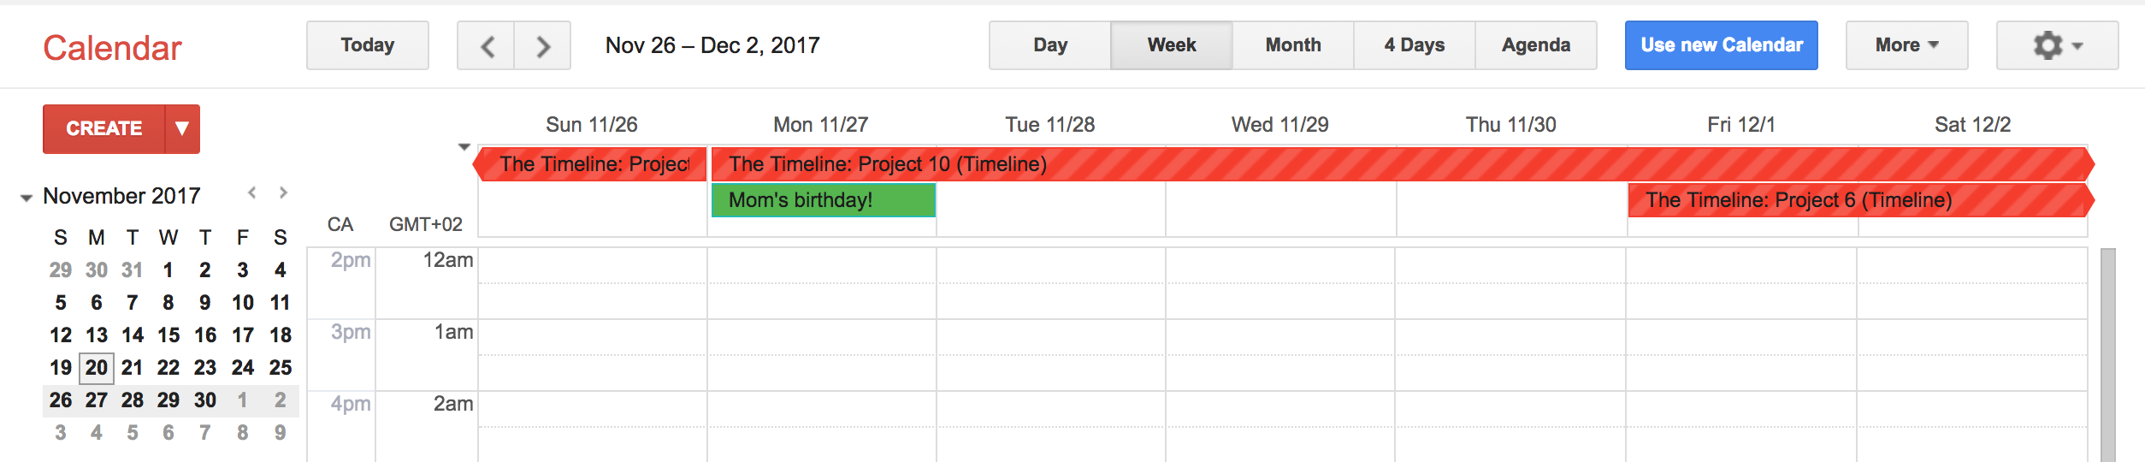2145x462 pixels.
Task: Switch to Day view
Action: (1050, 45)
